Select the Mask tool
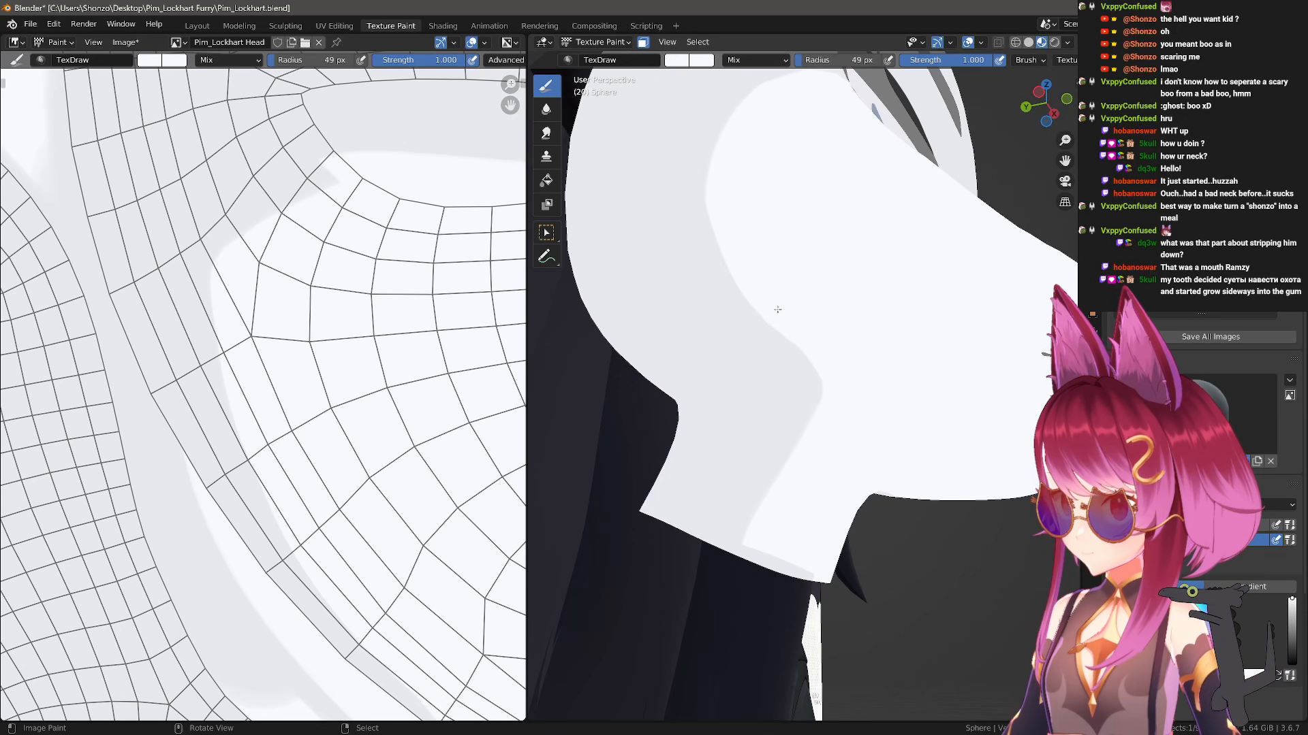 pyautogui.click(x=546, y=205)
